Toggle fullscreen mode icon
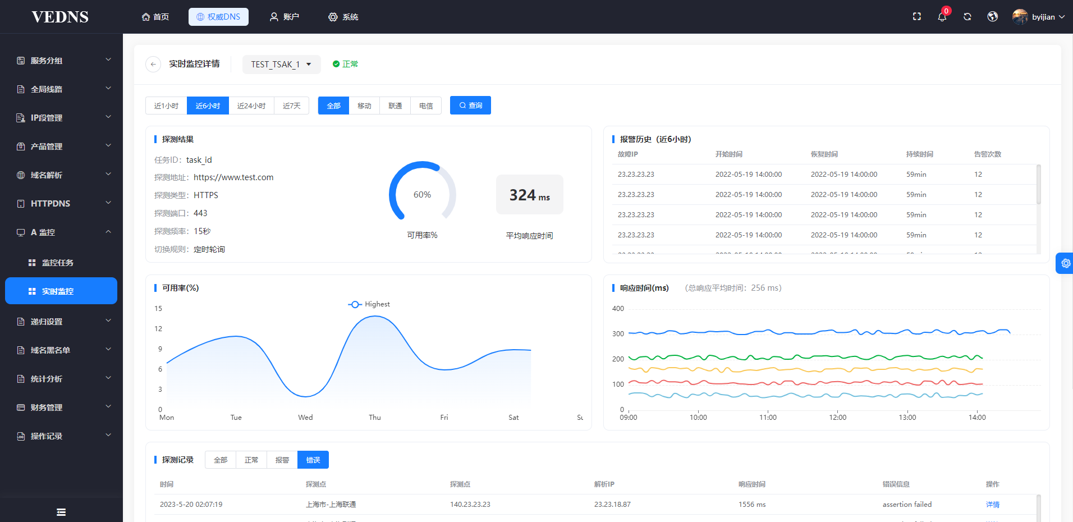Image resolution: width=1073 pixels, height=522 pixels. (x=917, y=17)
